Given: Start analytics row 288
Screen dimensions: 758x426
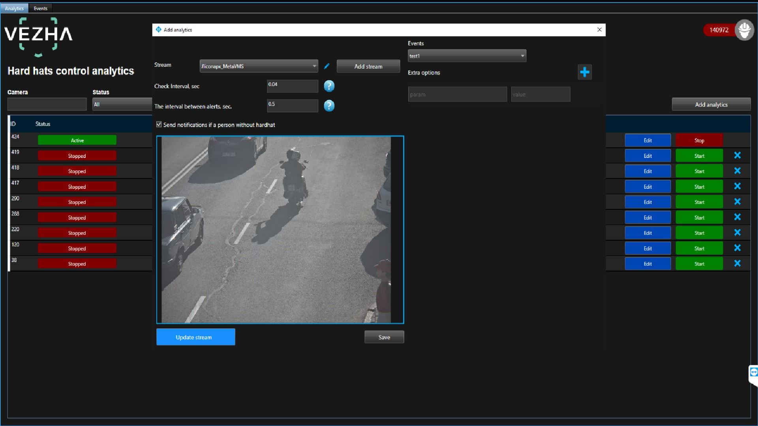Looking at the screenshot, I should click(699, 217).
